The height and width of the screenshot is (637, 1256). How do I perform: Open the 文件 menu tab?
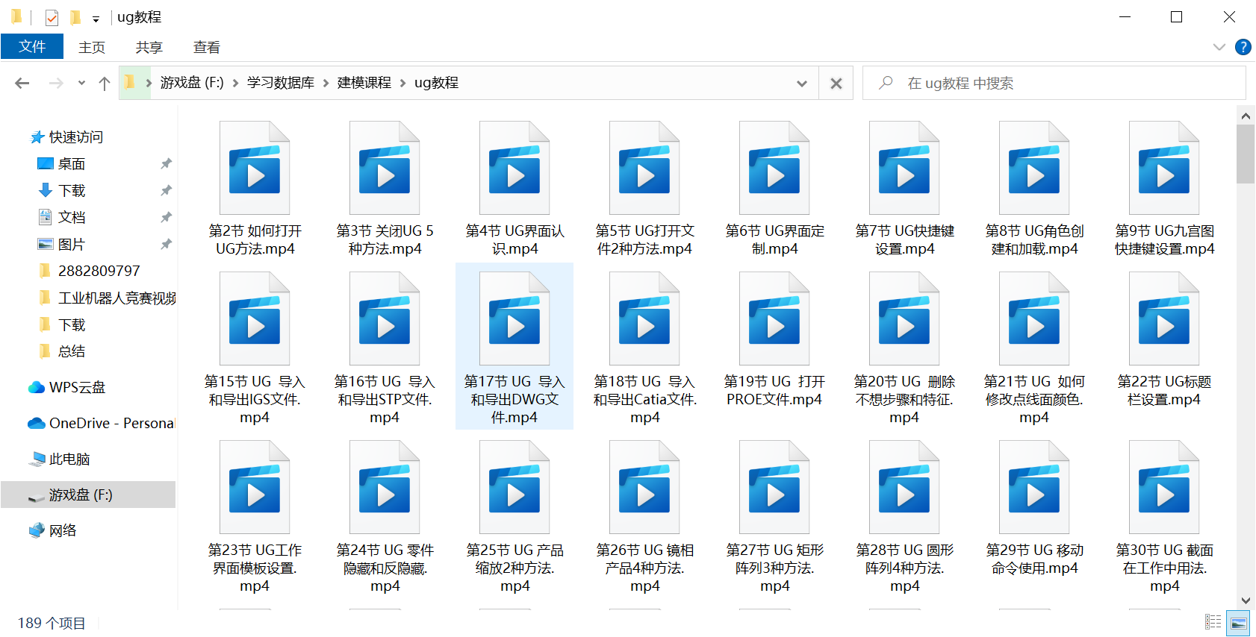point(32,46)
